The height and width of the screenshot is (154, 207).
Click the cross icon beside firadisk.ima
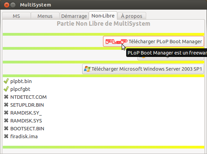6,137
